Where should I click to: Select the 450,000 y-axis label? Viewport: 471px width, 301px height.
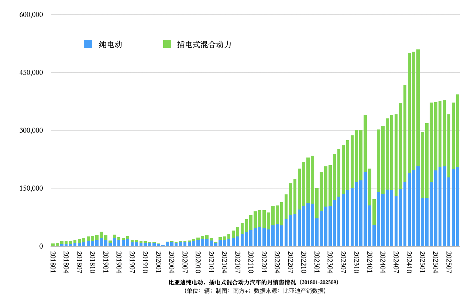click(x=31, y=73)
